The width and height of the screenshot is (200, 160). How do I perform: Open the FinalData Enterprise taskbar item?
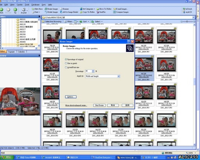pyautogui.click(x=103, y=158)
